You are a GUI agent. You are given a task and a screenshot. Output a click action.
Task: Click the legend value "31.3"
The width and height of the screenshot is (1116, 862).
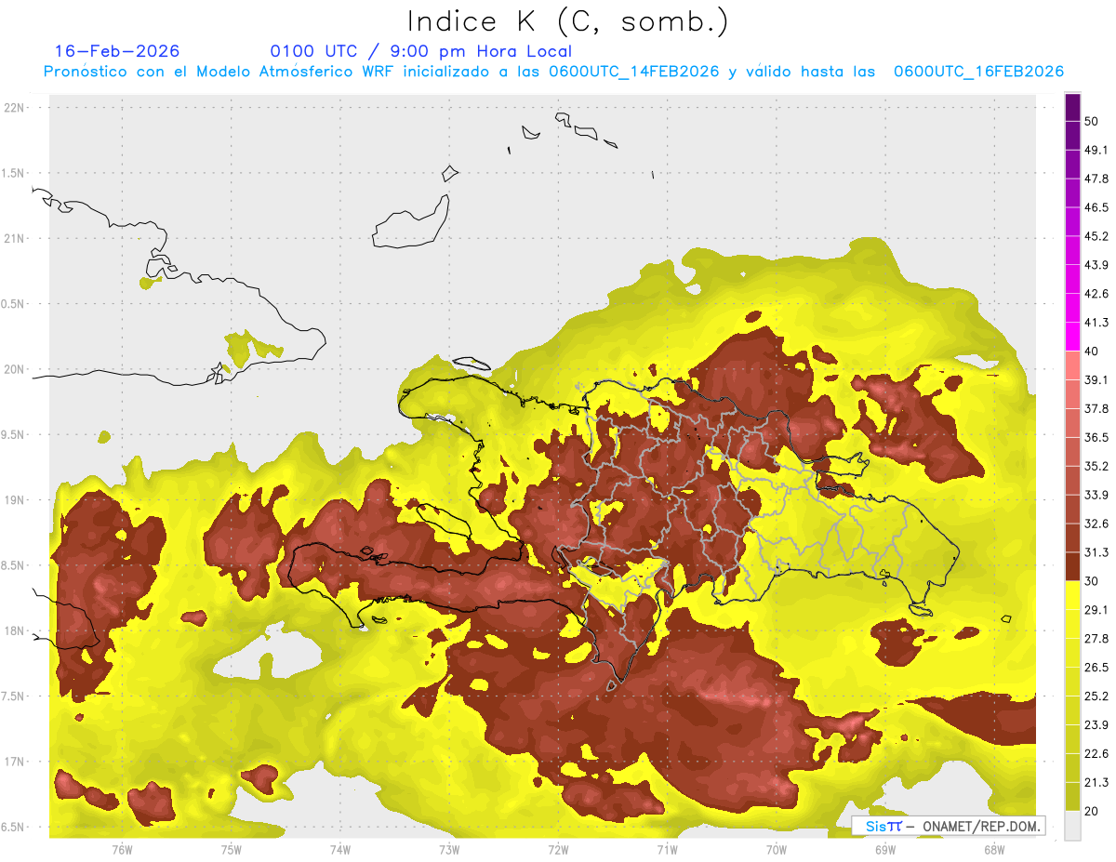point(1096,552)
